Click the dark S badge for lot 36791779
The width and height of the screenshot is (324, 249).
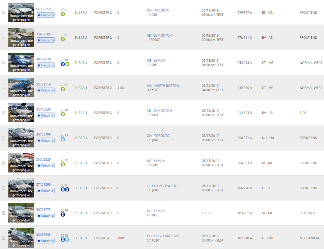(63, 215)
